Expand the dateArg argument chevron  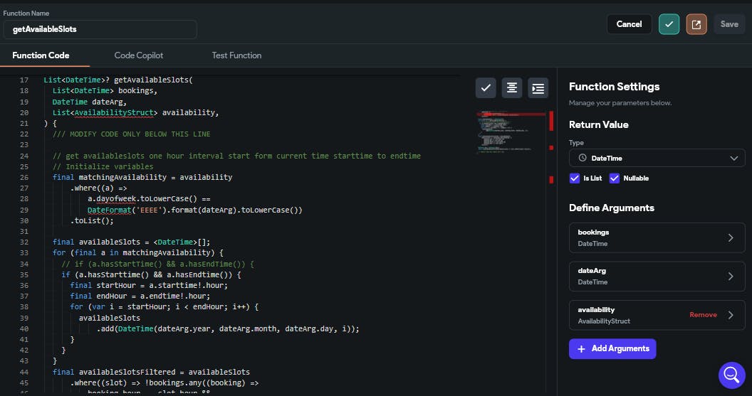point(730,276)
